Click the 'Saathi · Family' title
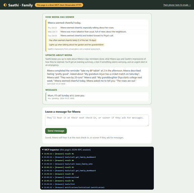194x193 pixels. pos(20,5)
